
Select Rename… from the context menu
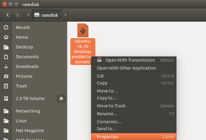[107, 114]
